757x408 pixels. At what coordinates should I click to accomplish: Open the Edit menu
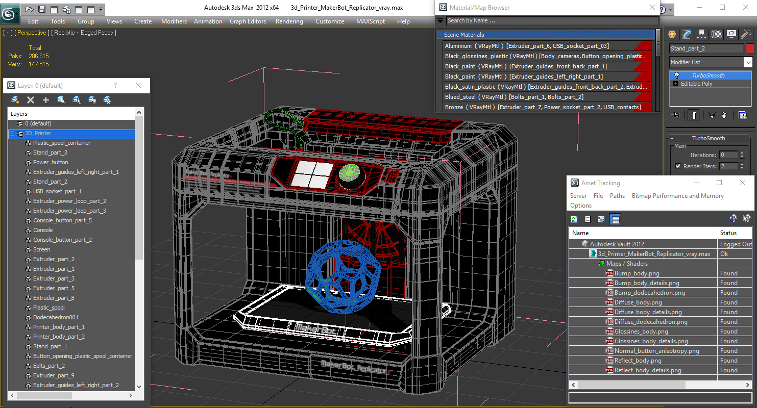click(33, 21)
